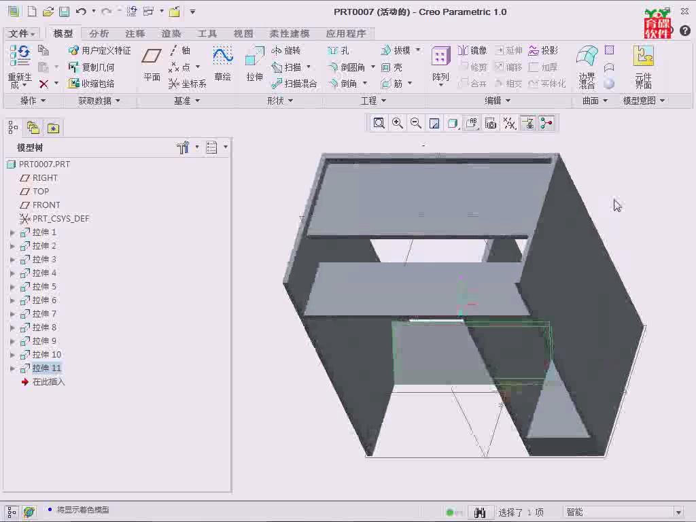Expand the 拉伸 11 feature node

coord(12,368)
